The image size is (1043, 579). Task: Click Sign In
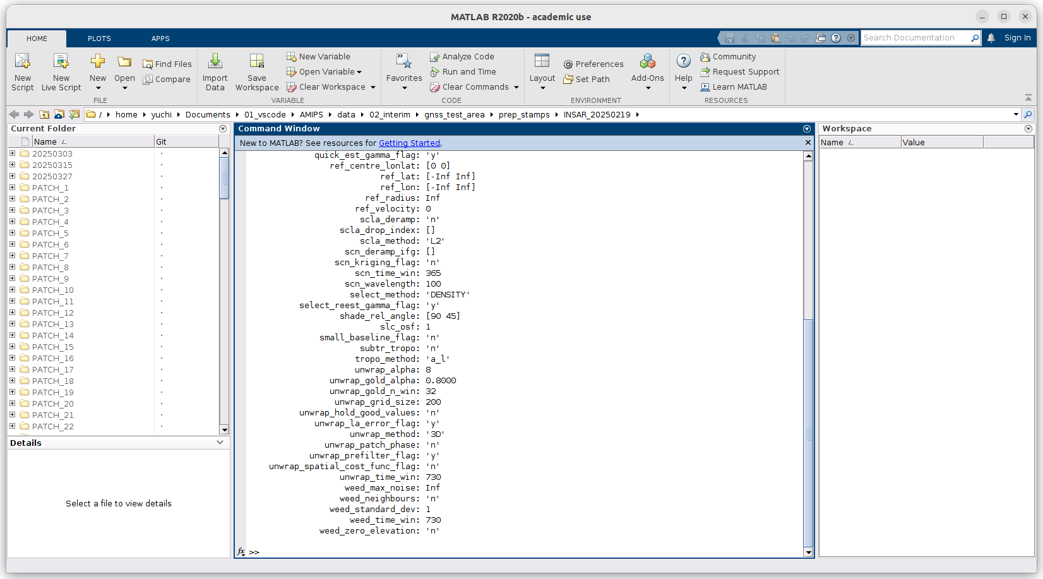(1017, 38)
